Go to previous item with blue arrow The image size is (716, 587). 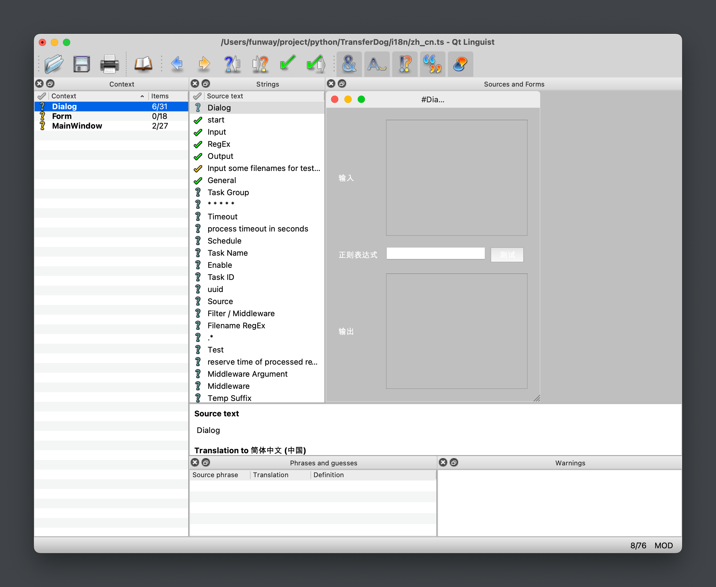click(177, 63)
